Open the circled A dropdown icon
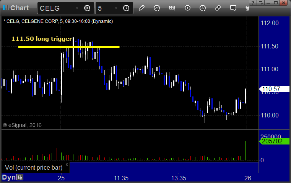 pos(202,8)
